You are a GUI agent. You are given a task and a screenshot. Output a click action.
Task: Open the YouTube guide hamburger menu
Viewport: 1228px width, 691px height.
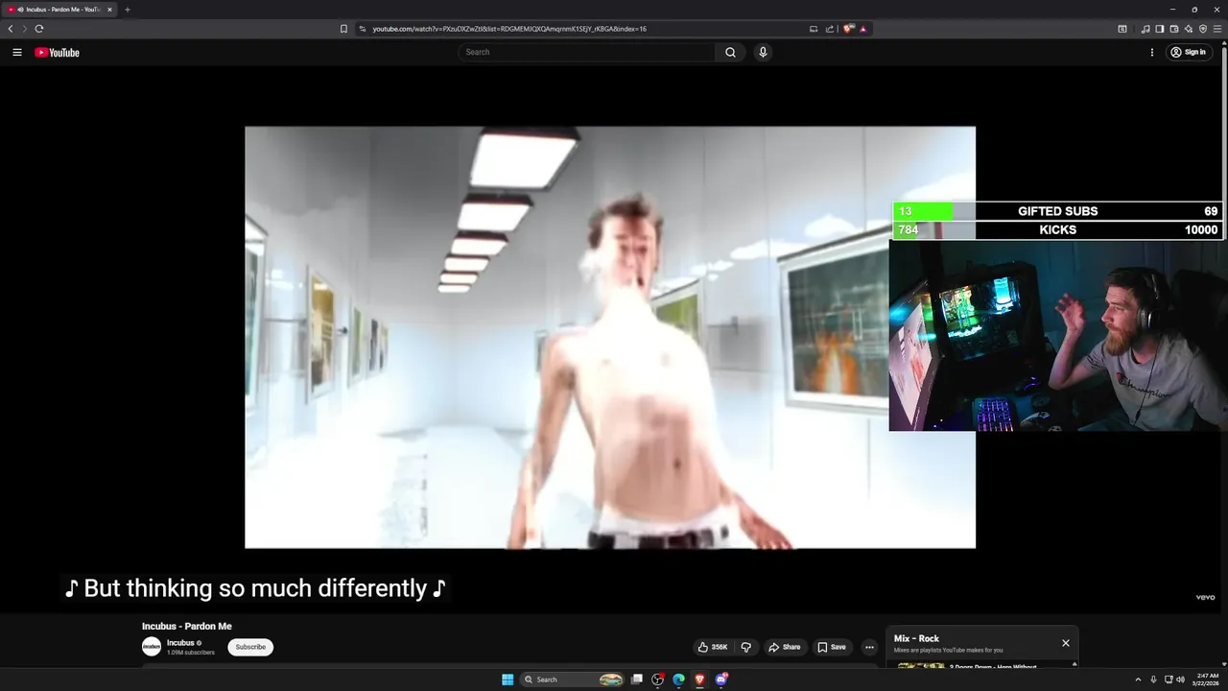click(x=17, y=53)
